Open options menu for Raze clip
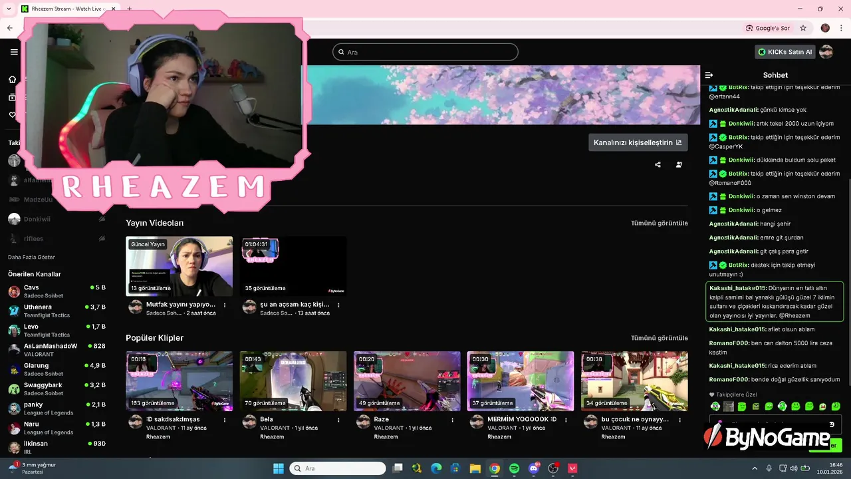Viewport: 851px width, 479px height. pyautogui.click(x=452, y=420)
